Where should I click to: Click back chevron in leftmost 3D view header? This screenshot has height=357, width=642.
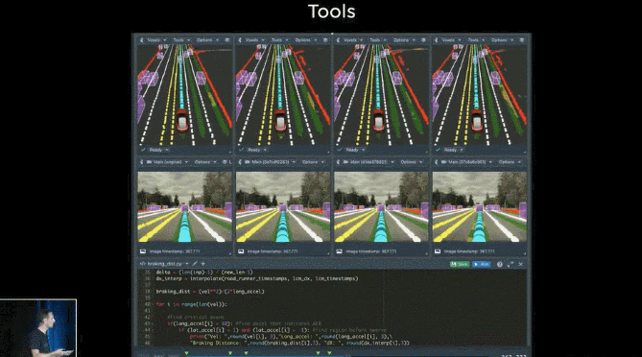142,40
